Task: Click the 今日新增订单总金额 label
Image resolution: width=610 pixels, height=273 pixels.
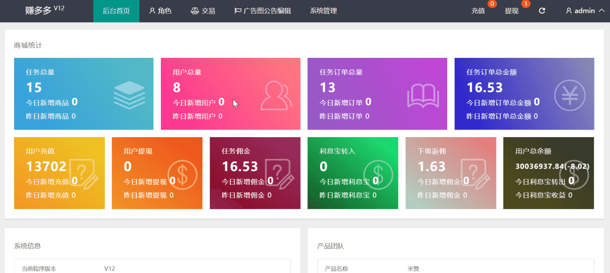Action: pos(499,103)
